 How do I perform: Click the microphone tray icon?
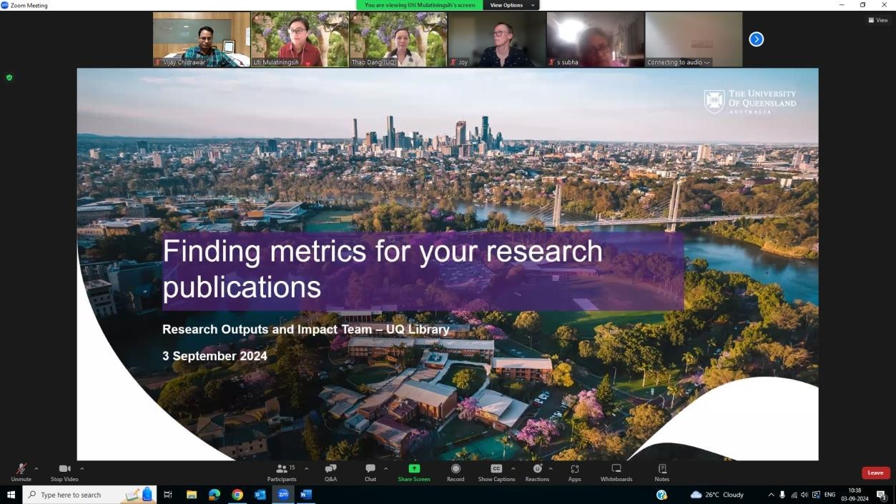click(782, 495)
